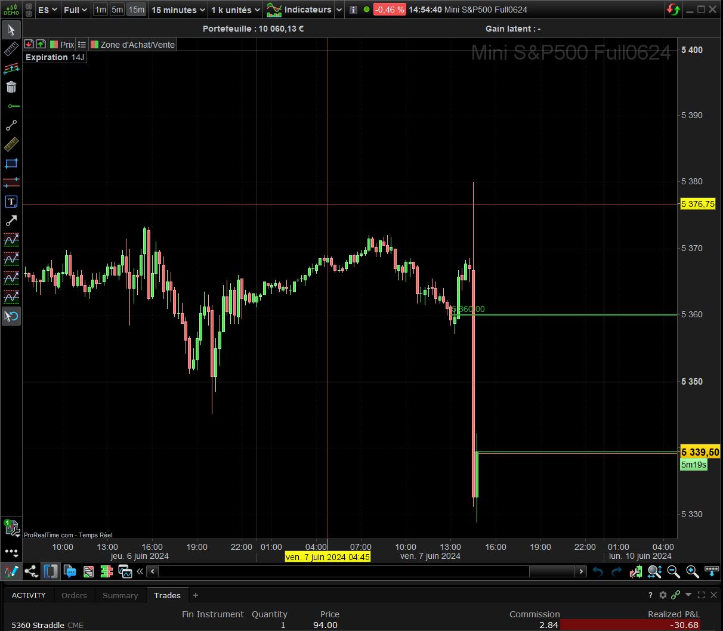The height and width of the screenshot is (631, 723).
Task: Open the ES symbol dropdown
Action: pos(48,10)
